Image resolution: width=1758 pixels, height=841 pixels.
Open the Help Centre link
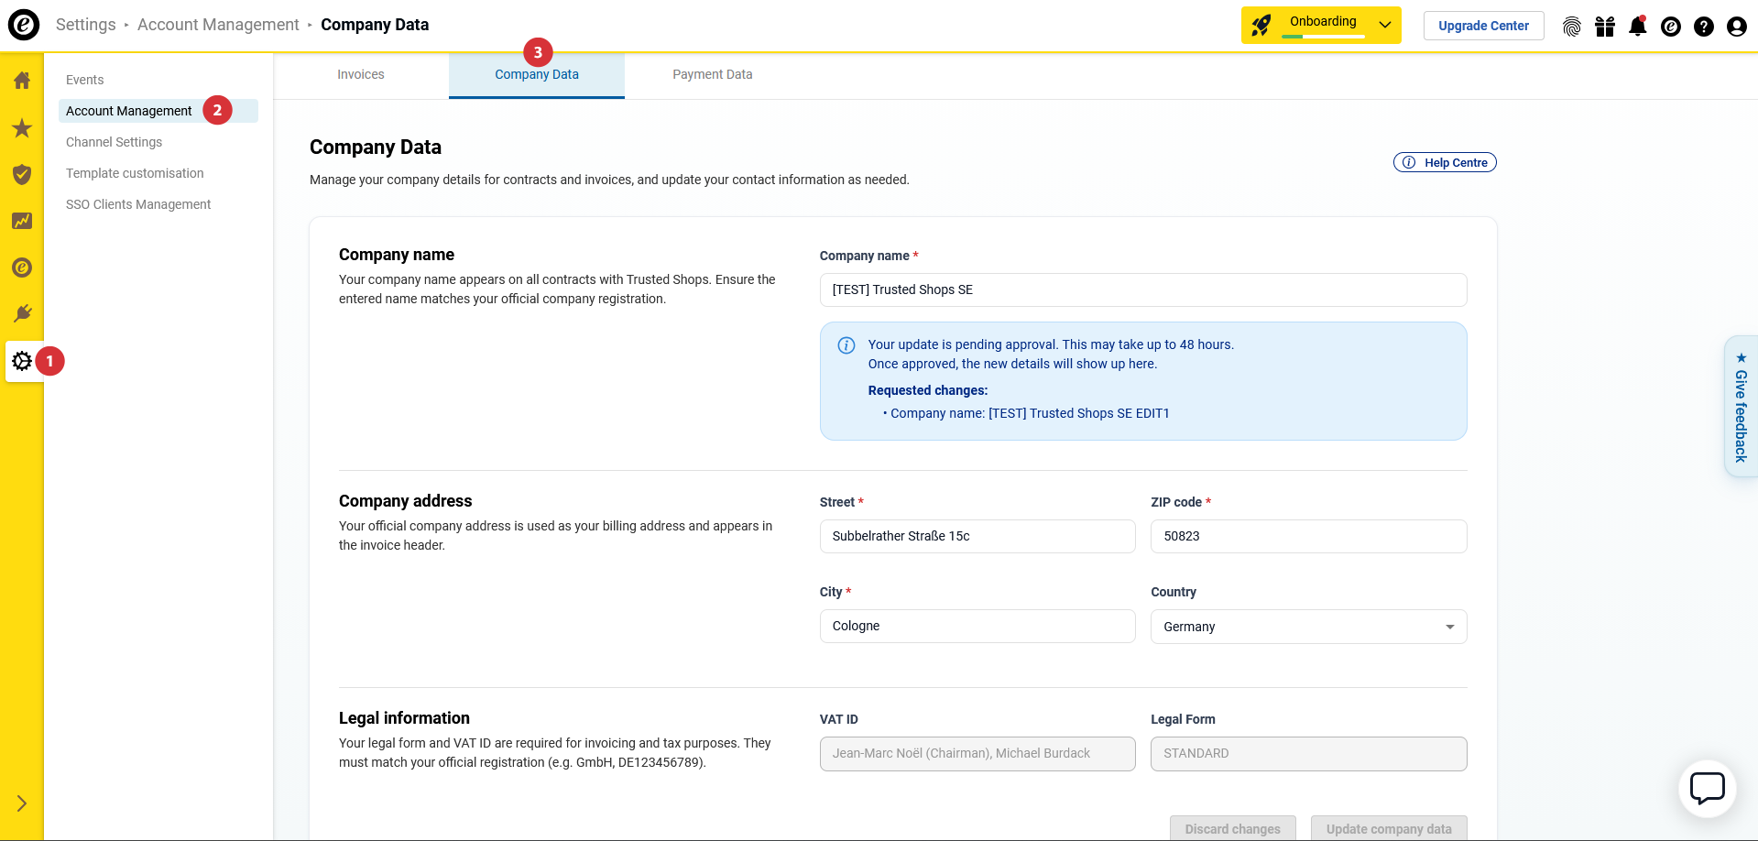coord(1445,162)
